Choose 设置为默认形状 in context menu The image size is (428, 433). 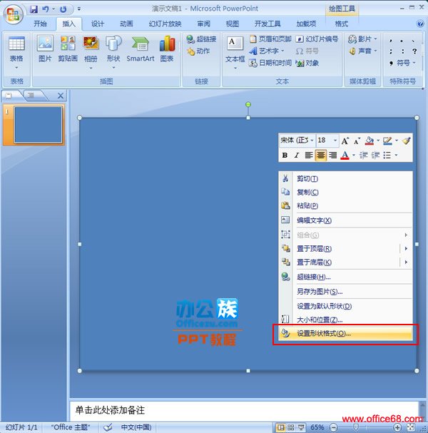tap(345, 306)
